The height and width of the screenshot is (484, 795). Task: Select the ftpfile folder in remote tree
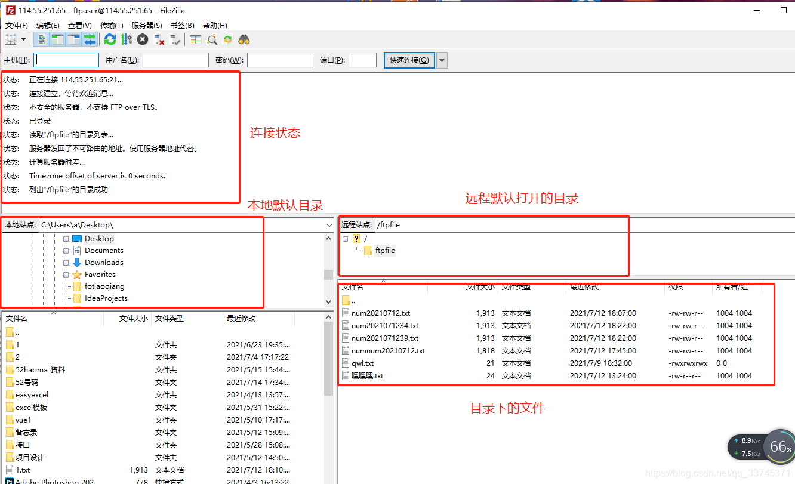click(385, 251)
